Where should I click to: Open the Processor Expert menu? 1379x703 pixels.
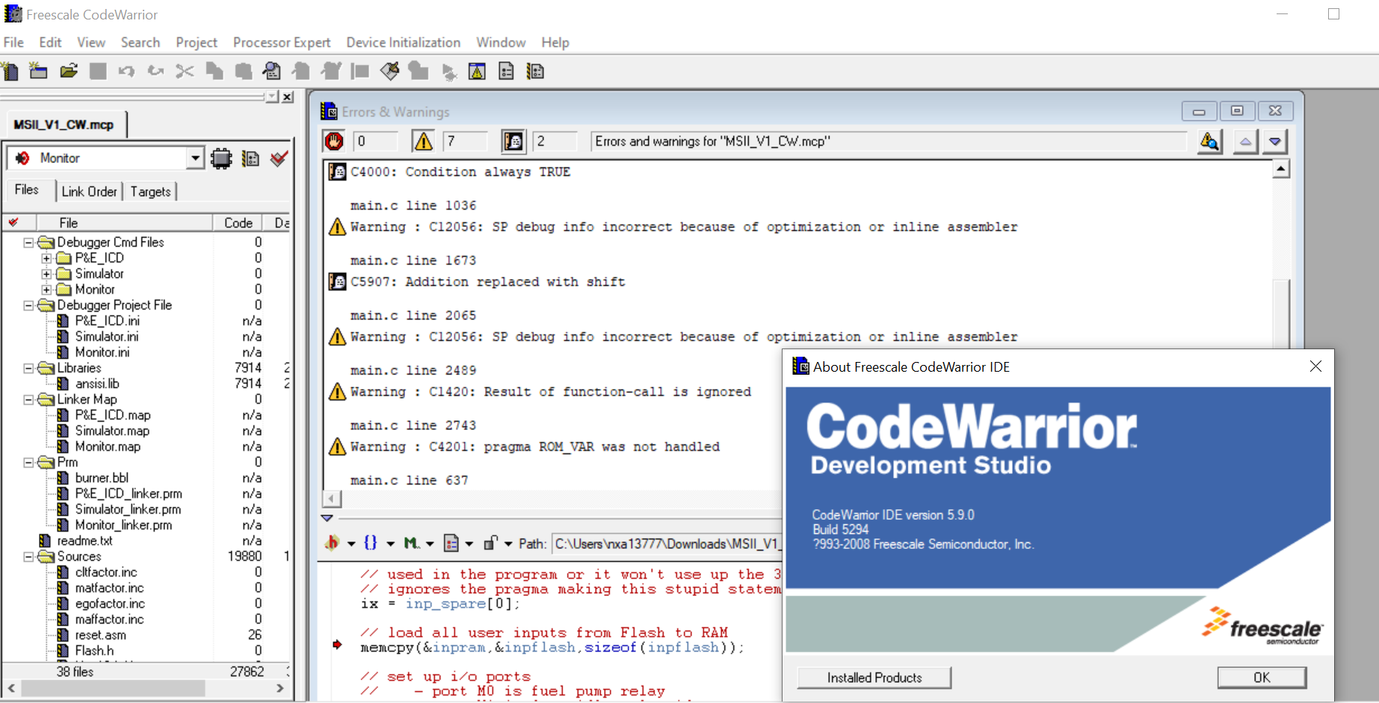pyautogui.click(x=281, y=43)
